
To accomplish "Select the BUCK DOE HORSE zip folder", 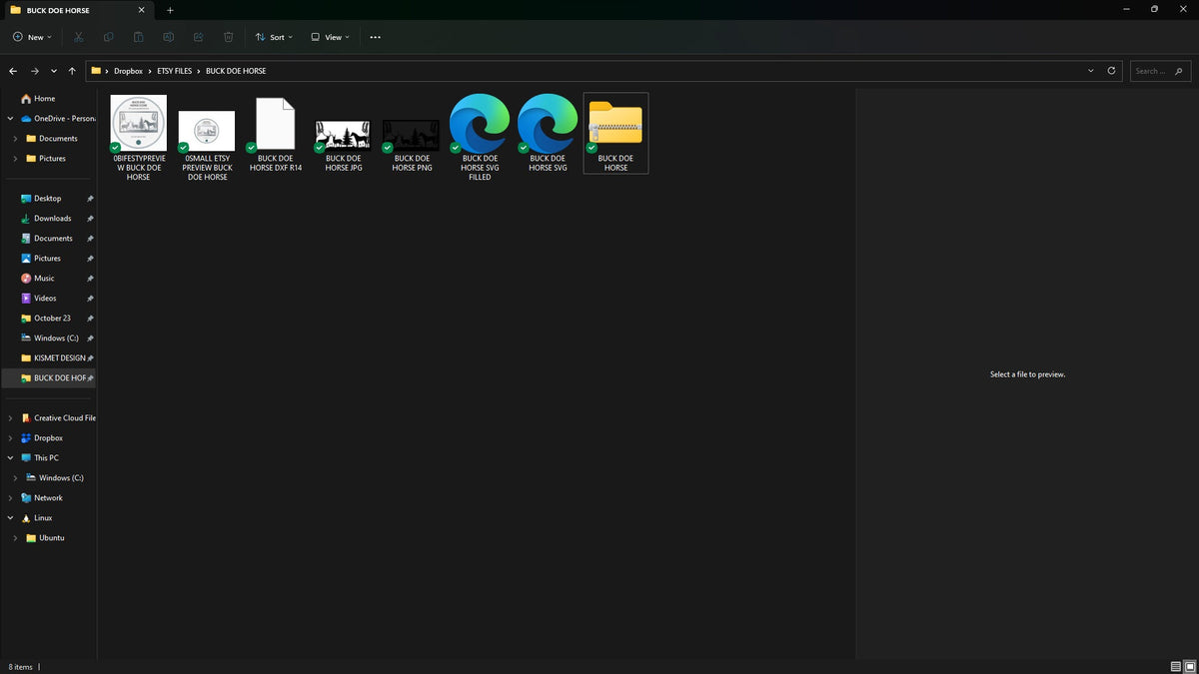I will 615,133.
